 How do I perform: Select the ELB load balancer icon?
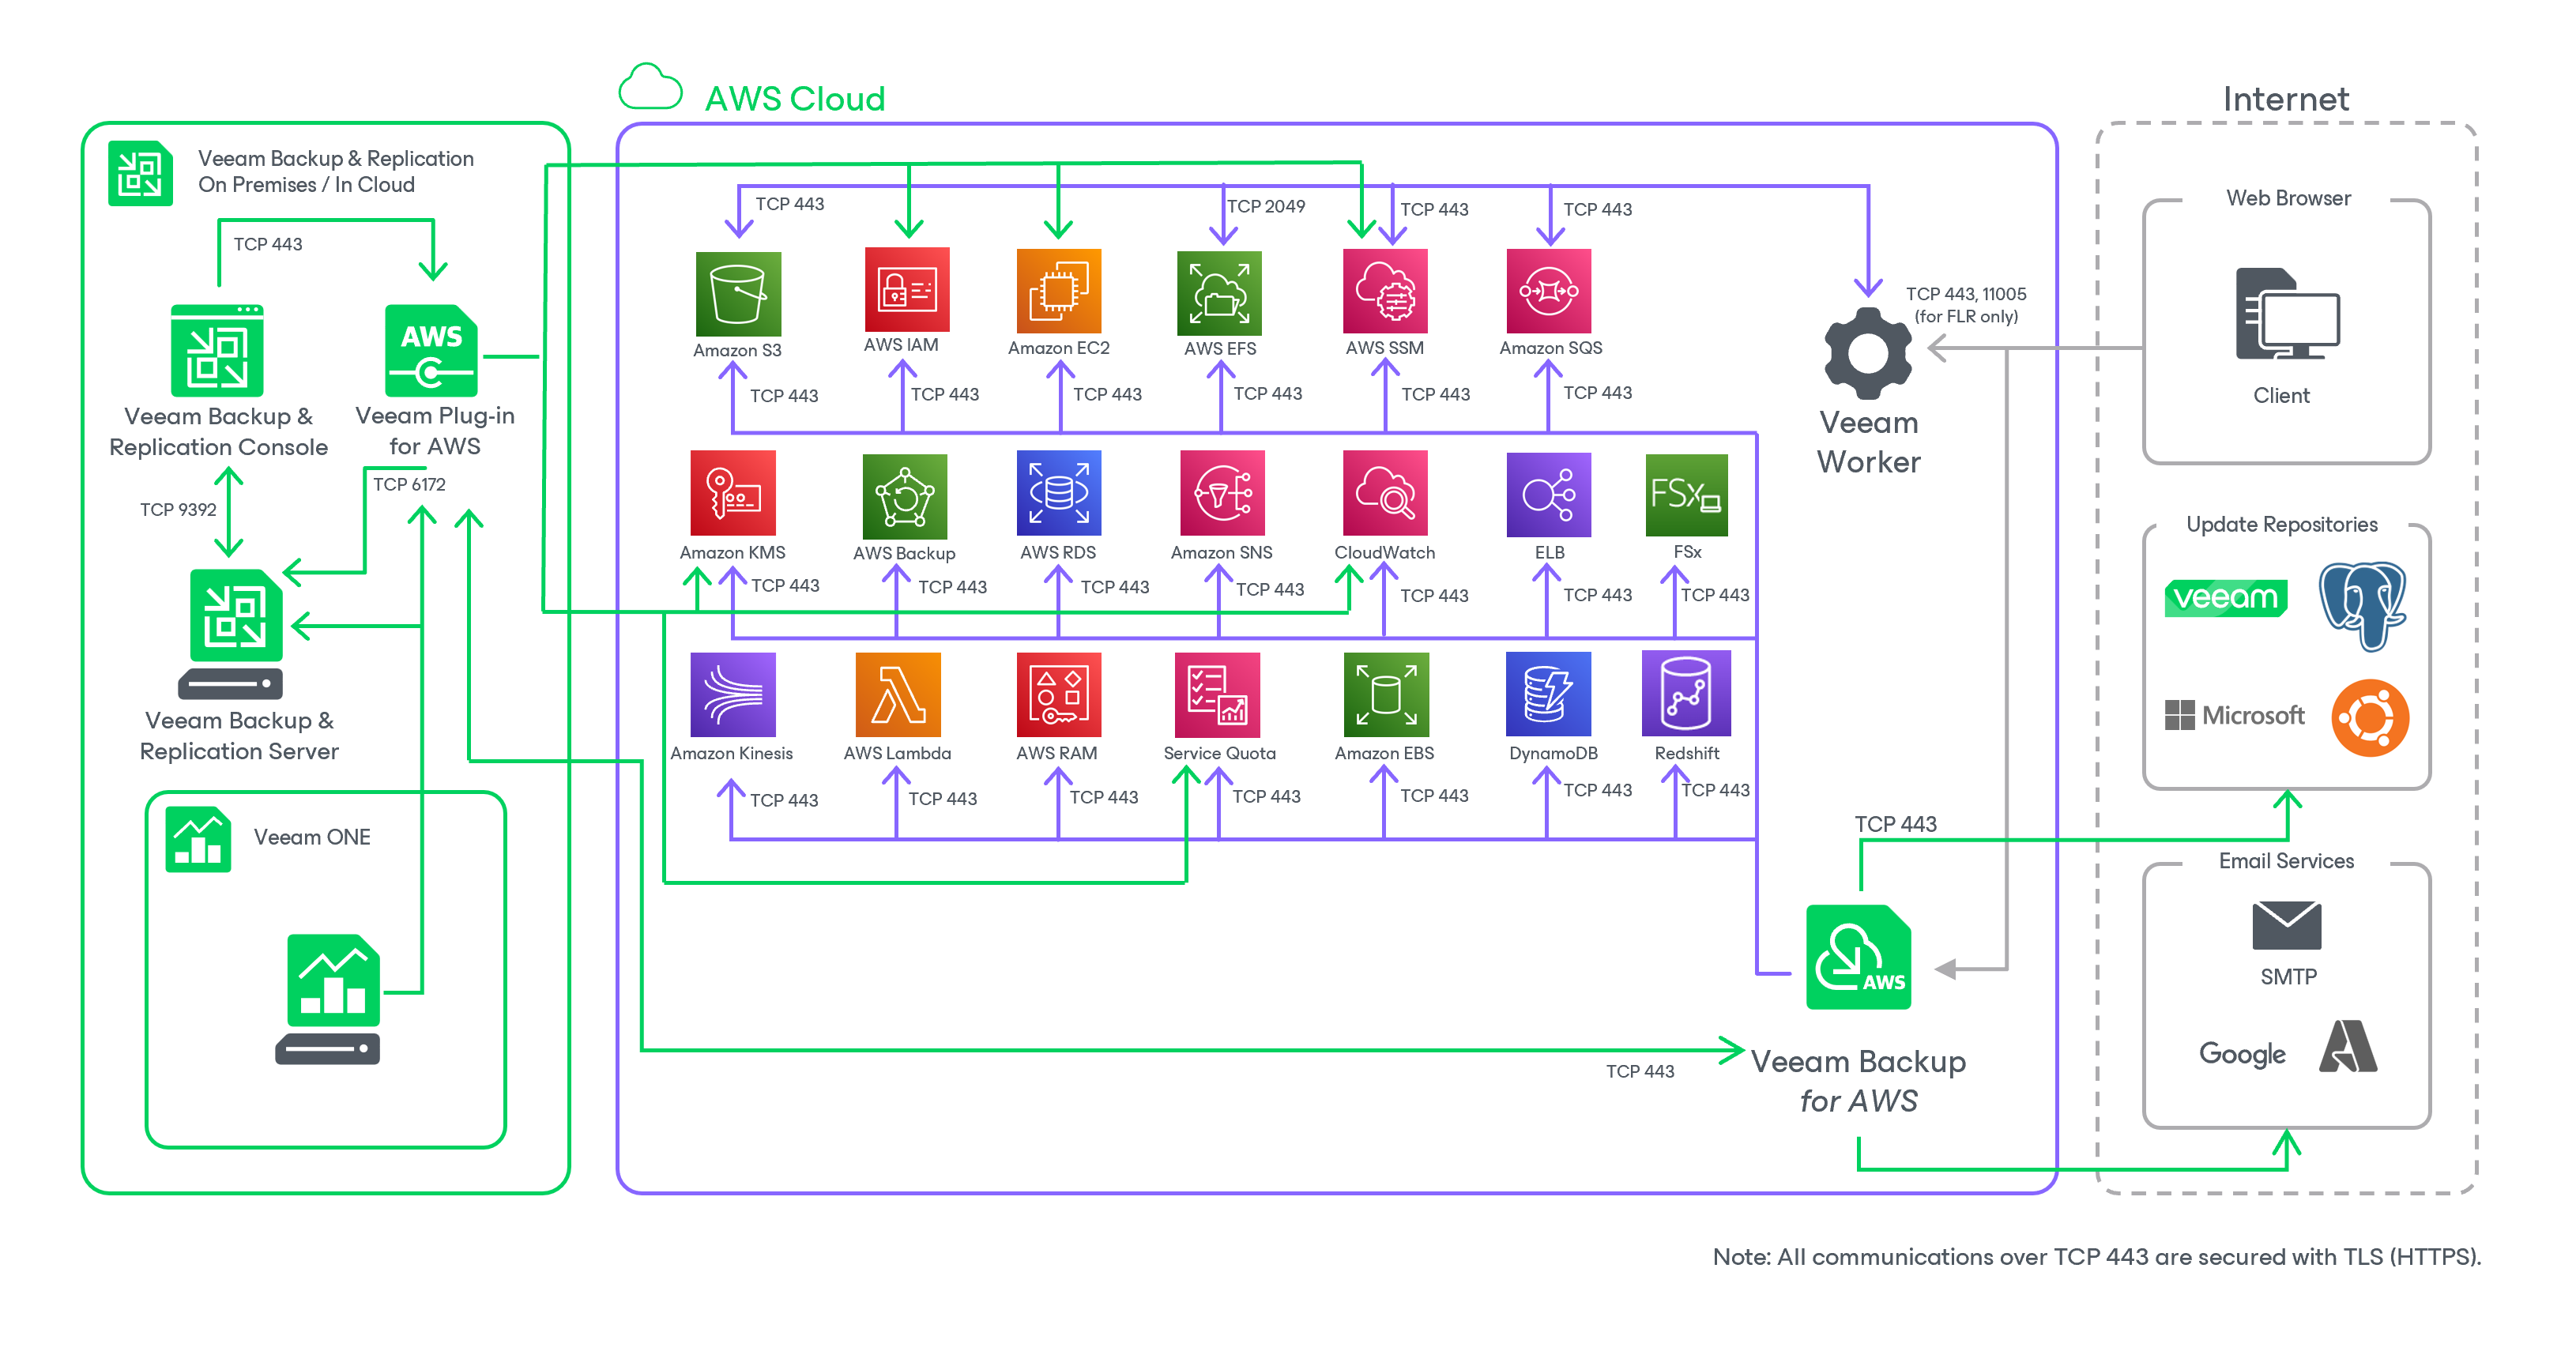[x=1549, y=495]
